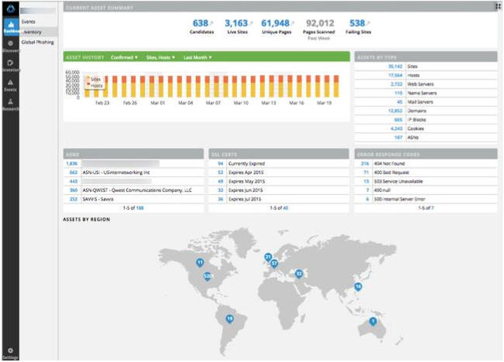Click the Currently Expired SSL certs count
Viewport: 504px width, 362px height.
click(220, 163)
